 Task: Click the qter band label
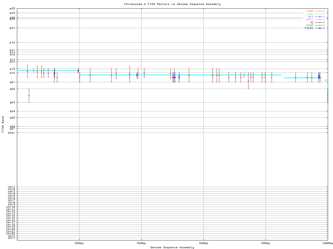coord(11,133)
